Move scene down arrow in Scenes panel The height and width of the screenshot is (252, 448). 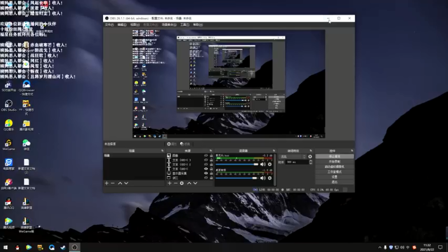pos(127,183)
